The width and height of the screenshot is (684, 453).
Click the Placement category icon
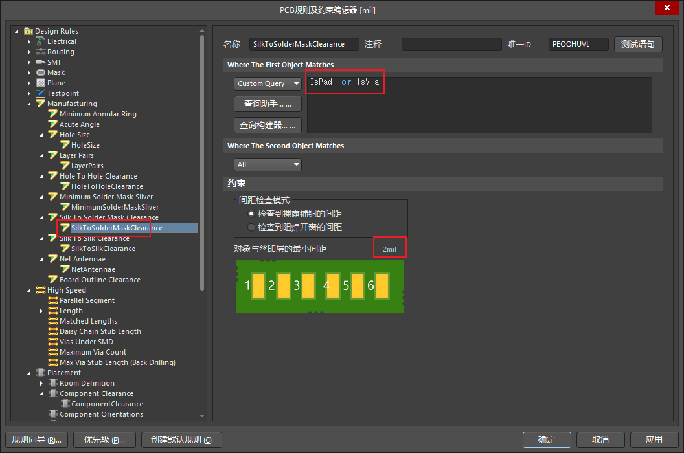(x=41, y=373)
